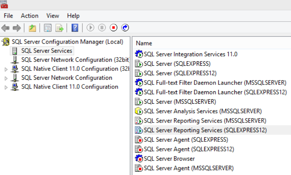291x175 pixels.
Task: Select SQL Server Configuration Manager (Local) root node
Action: click(x=68, y=42)
